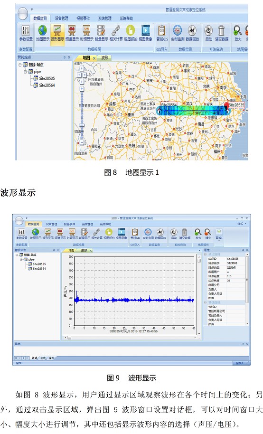Close the 波形 tab in lower window
Screen dimensions: 263x434
pos(91,251)
